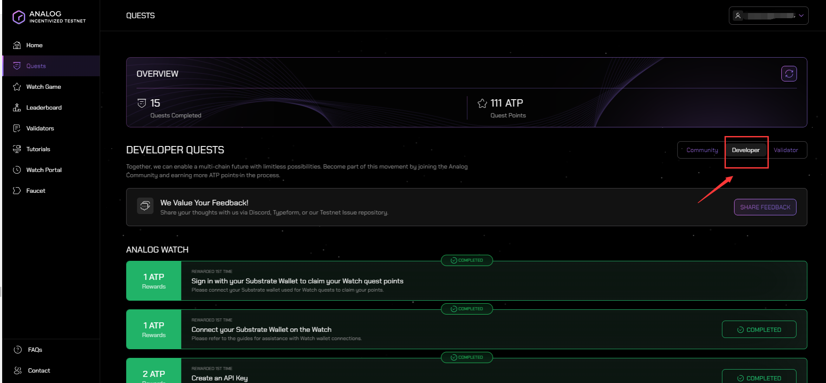
Task: Click the 1 ATP Rewards tile of Connect Wallet quest
Action: [154, 329]
